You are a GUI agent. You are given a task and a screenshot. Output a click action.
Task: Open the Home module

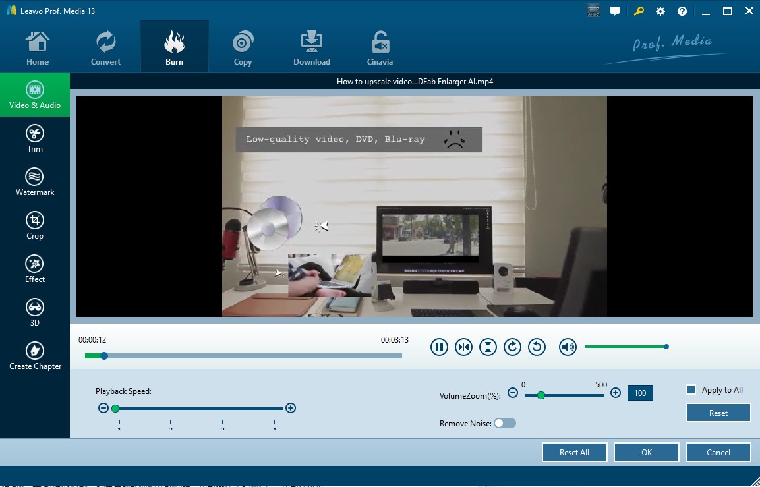click(38, 48)
